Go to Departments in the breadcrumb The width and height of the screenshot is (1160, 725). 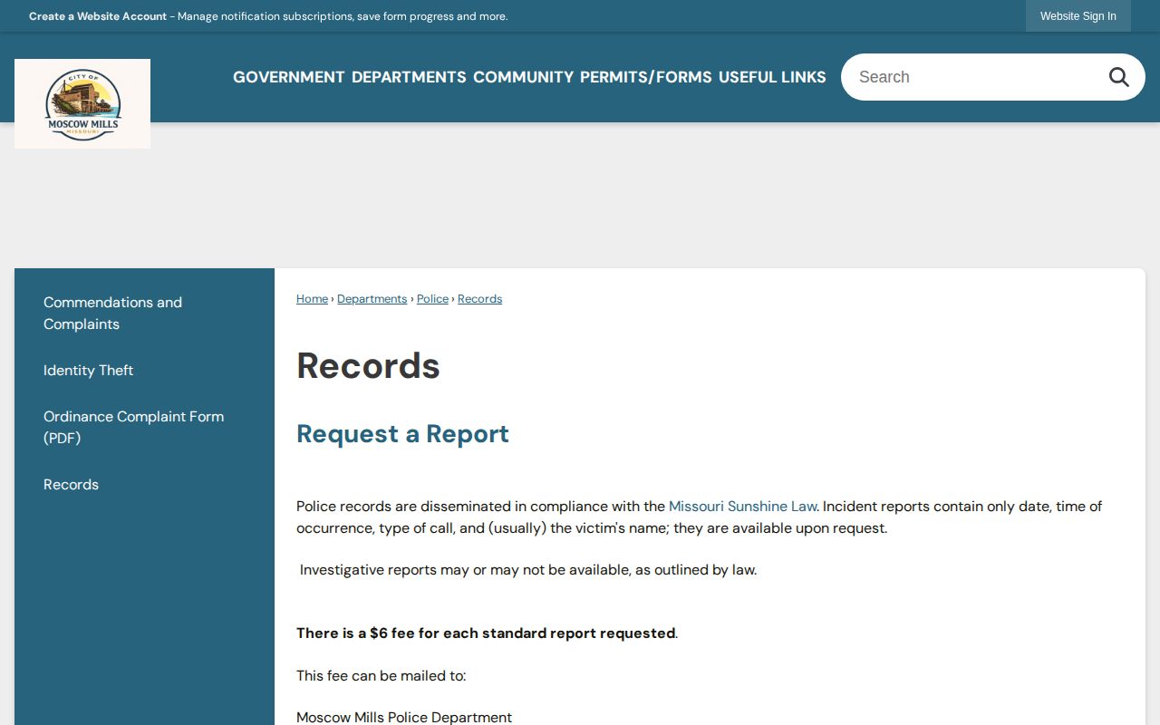pos(372,299)
